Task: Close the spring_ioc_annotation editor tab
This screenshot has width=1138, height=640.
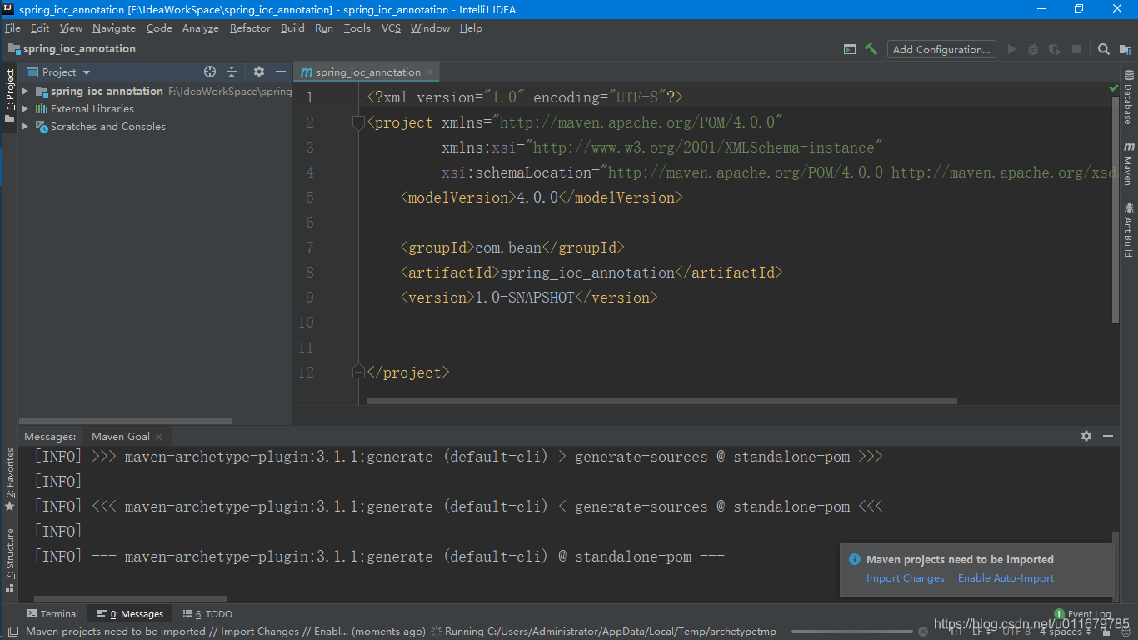Action: tap(430, 72)
